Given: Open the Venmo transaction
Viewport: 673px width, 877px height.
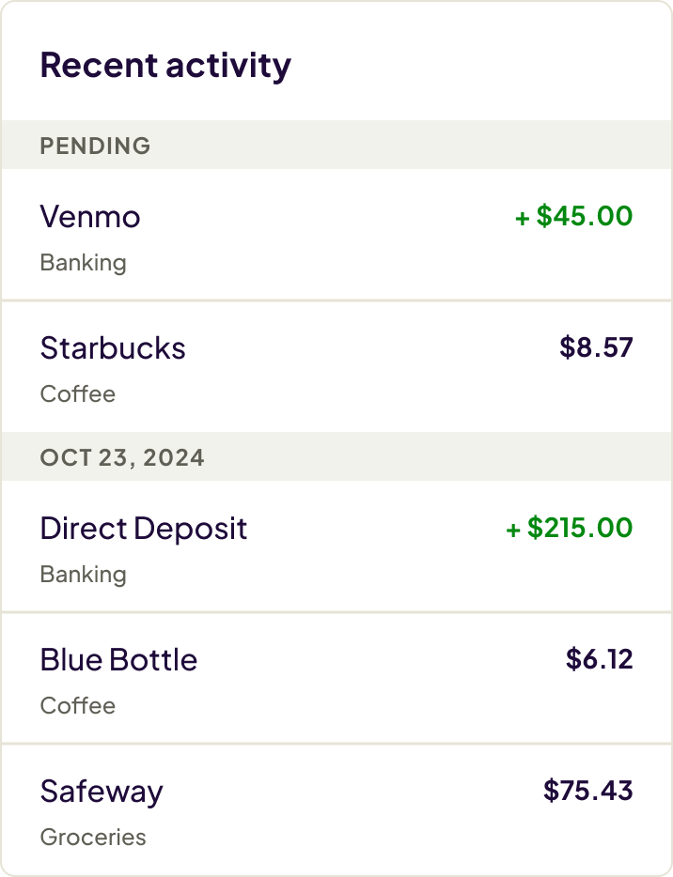Looking at the screenshot, I should click(90, 217).
